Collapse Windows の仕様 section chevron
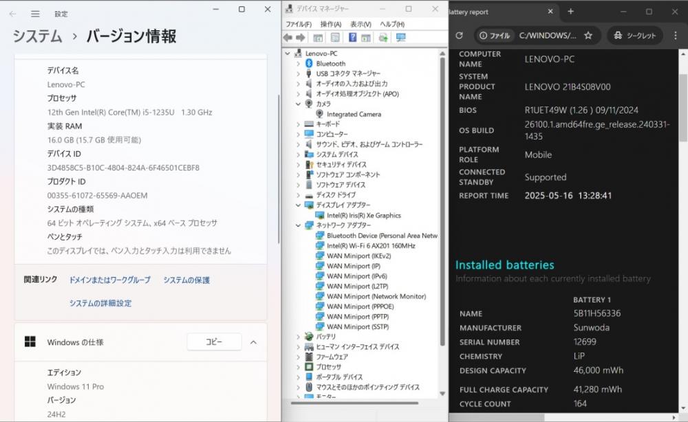The image size is (688, 422). coord(253,342)
